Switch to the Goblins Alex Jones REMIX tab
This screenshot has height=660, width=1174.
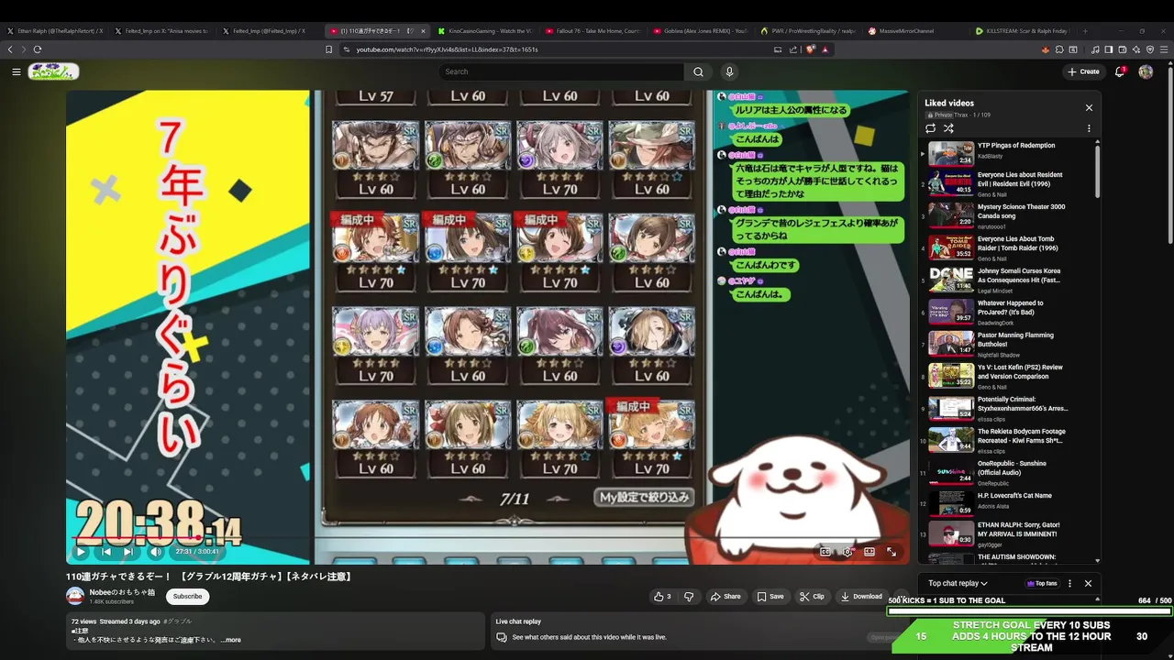click(x=702, y=31)
